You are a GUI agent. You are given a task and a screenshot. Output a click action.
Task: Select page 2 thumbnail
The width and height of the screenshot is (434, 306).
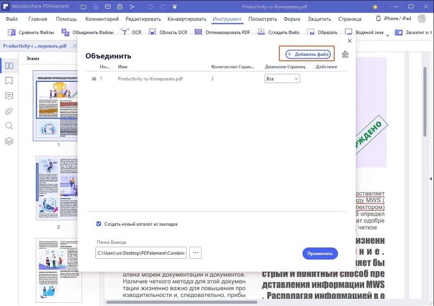tap(57, 188)
